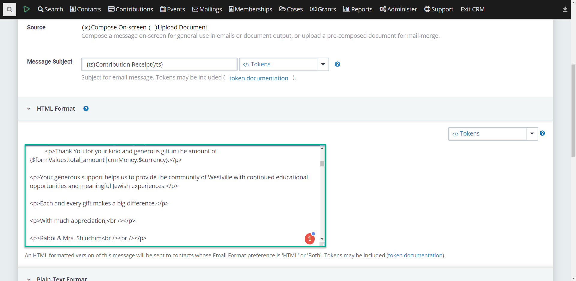576x281 pixels.
Task: Open the quick search magnifier box
Action: pyautogui.click(x=9, y=9)
